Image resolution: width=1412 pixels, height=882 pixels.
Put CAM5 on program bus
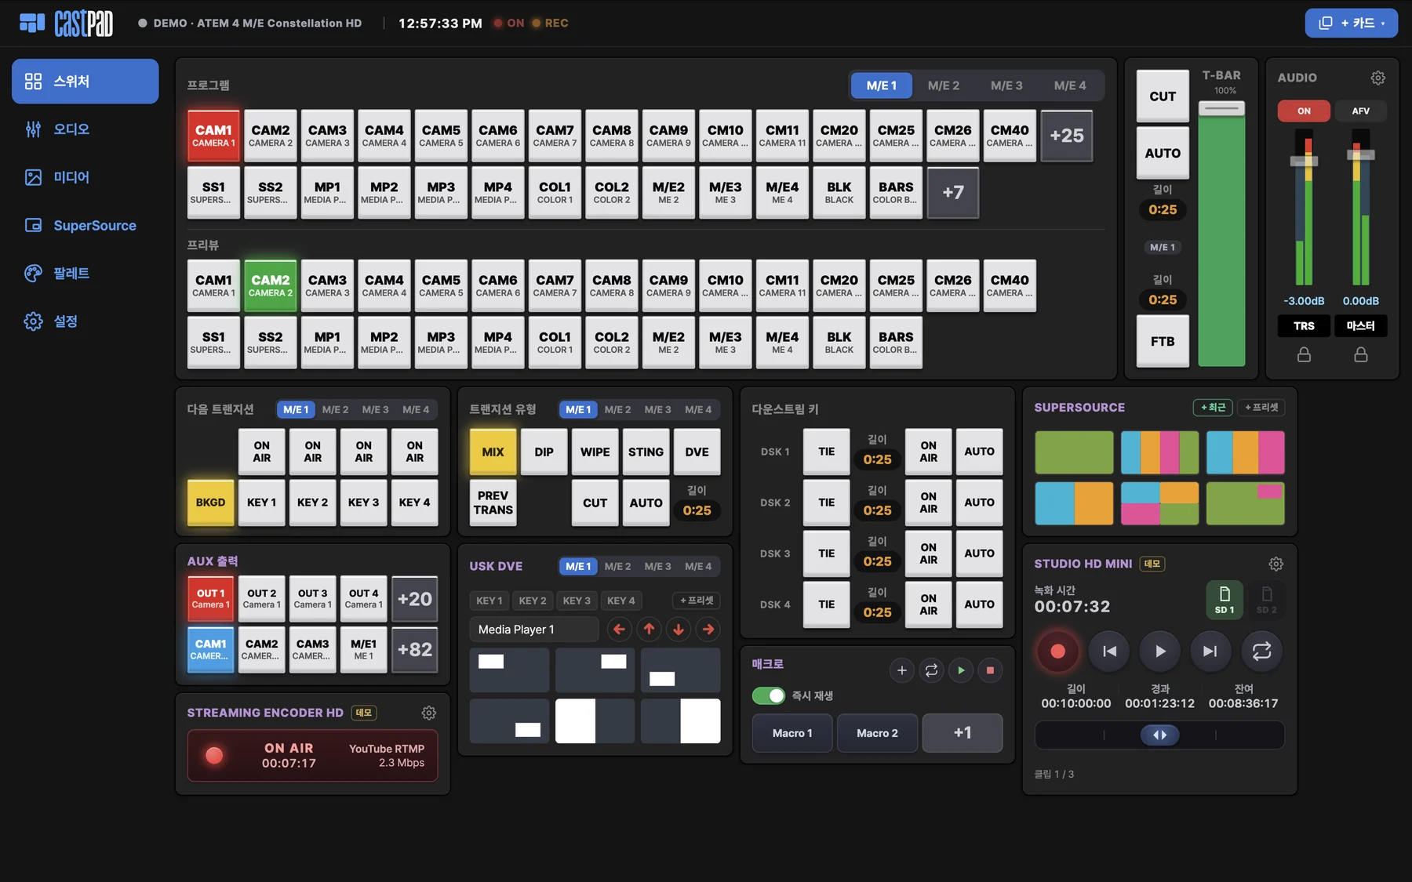(x=441, y=136)
